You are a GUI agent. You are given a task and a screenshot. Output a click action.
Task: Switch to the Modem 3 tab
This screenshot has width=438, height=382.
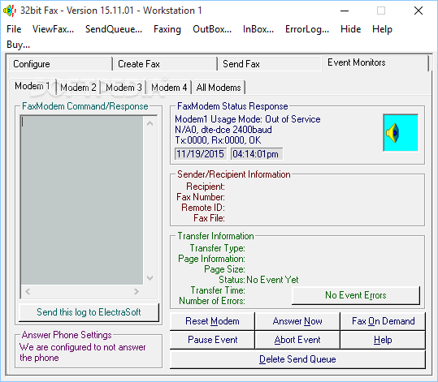click(x=124, y=88)
